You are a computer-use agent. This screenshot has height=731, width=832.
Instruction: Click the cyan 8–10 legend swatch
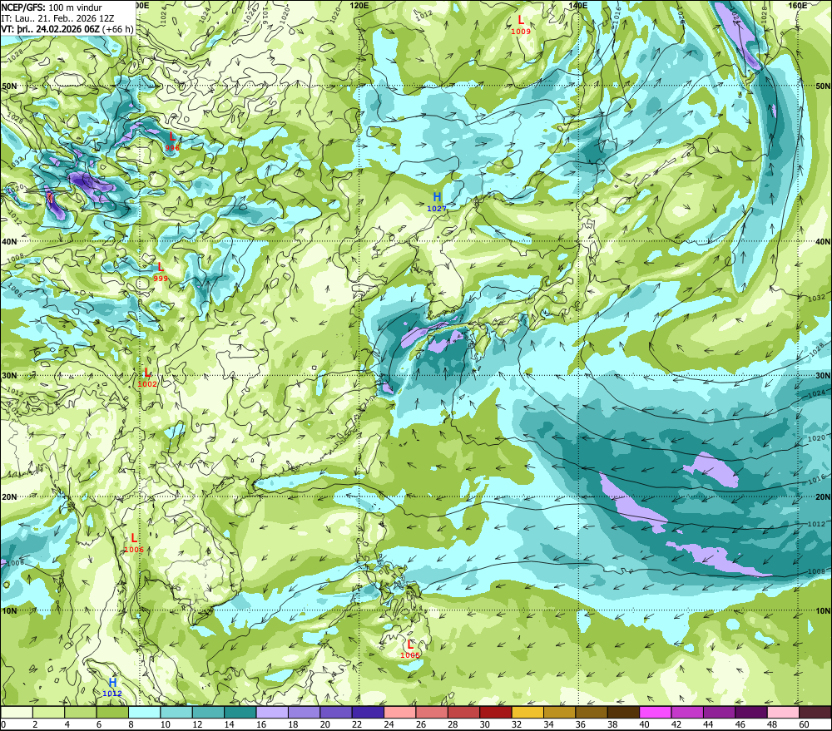144,712
